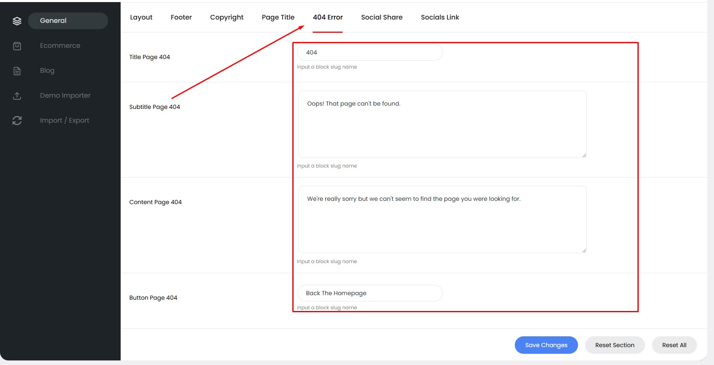Click the Reset Section button
Image resolution: width=714 pixels, height=365 pixels.
pyautogui.click(x=615, y=345)
